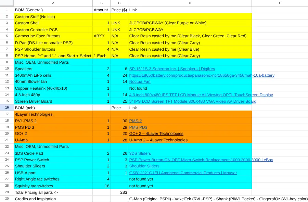Open the PMS PD3 link

(138, 127)
